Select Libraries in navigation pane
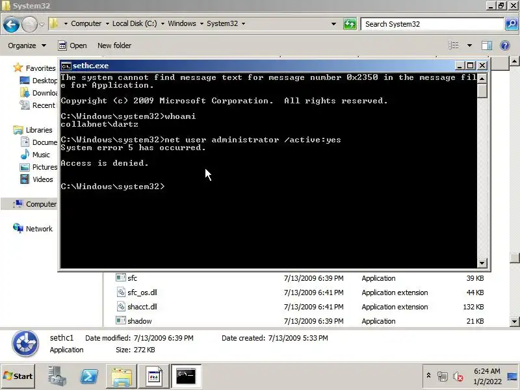The width and height of the screenshot is (520, 390). pyautogui.click(x=33, y=129)
